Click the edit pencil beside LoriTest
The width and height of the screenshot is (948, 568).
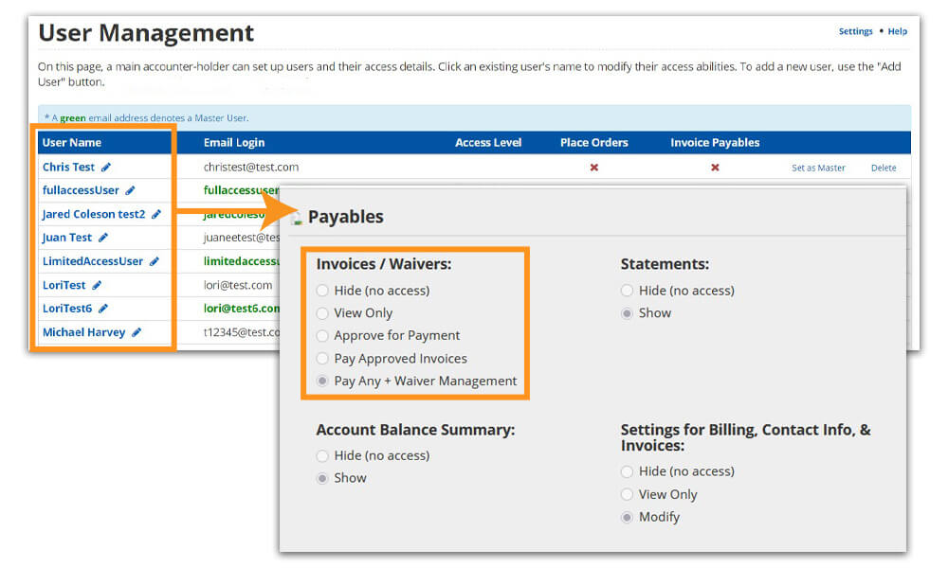pos(97,285)
